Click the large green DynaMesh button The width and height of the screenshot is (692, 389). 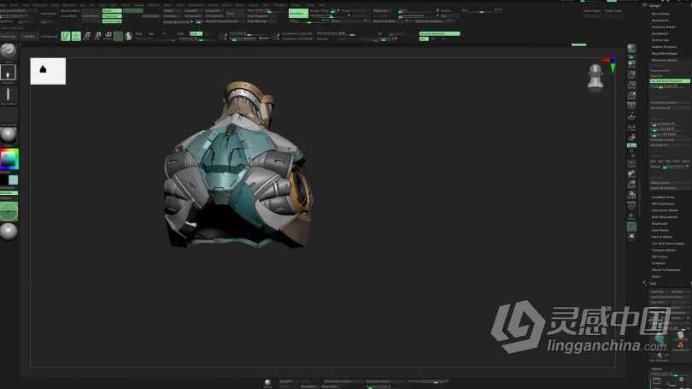click(298, 13)
